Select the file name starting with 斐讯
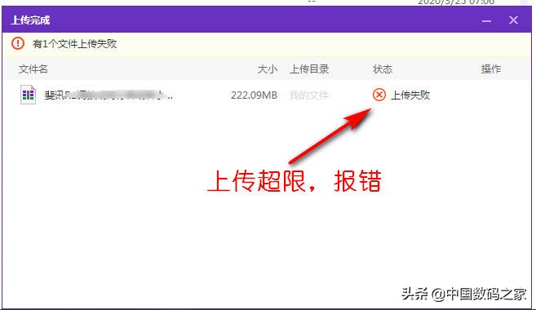The image size is (536, 310). coord(109,95)
